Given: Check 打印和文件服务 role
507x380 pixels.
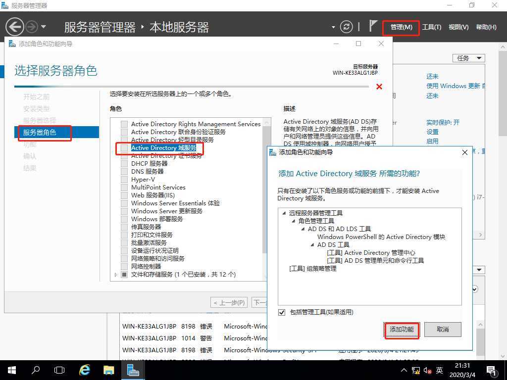Looking at the screenshot, I should [124, 235].
